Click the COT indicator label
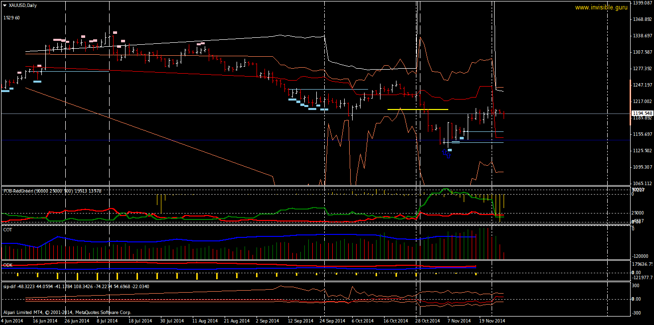The image size is (654, 325). coord(8,230)
